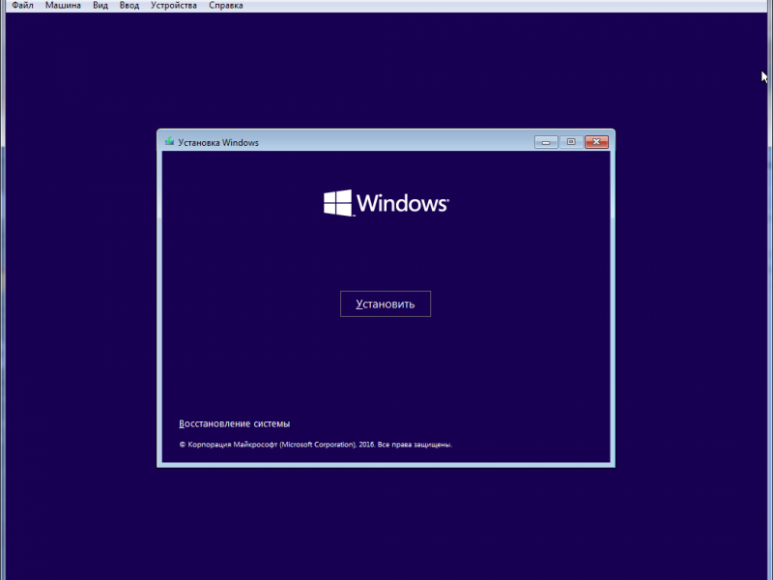Click the Установить button

point(386,304)
